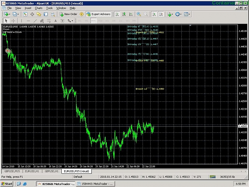The image size is (249, 187).
Task: Switch to the GBPUSD,H1 chart tab
Action: coord(51,171)
